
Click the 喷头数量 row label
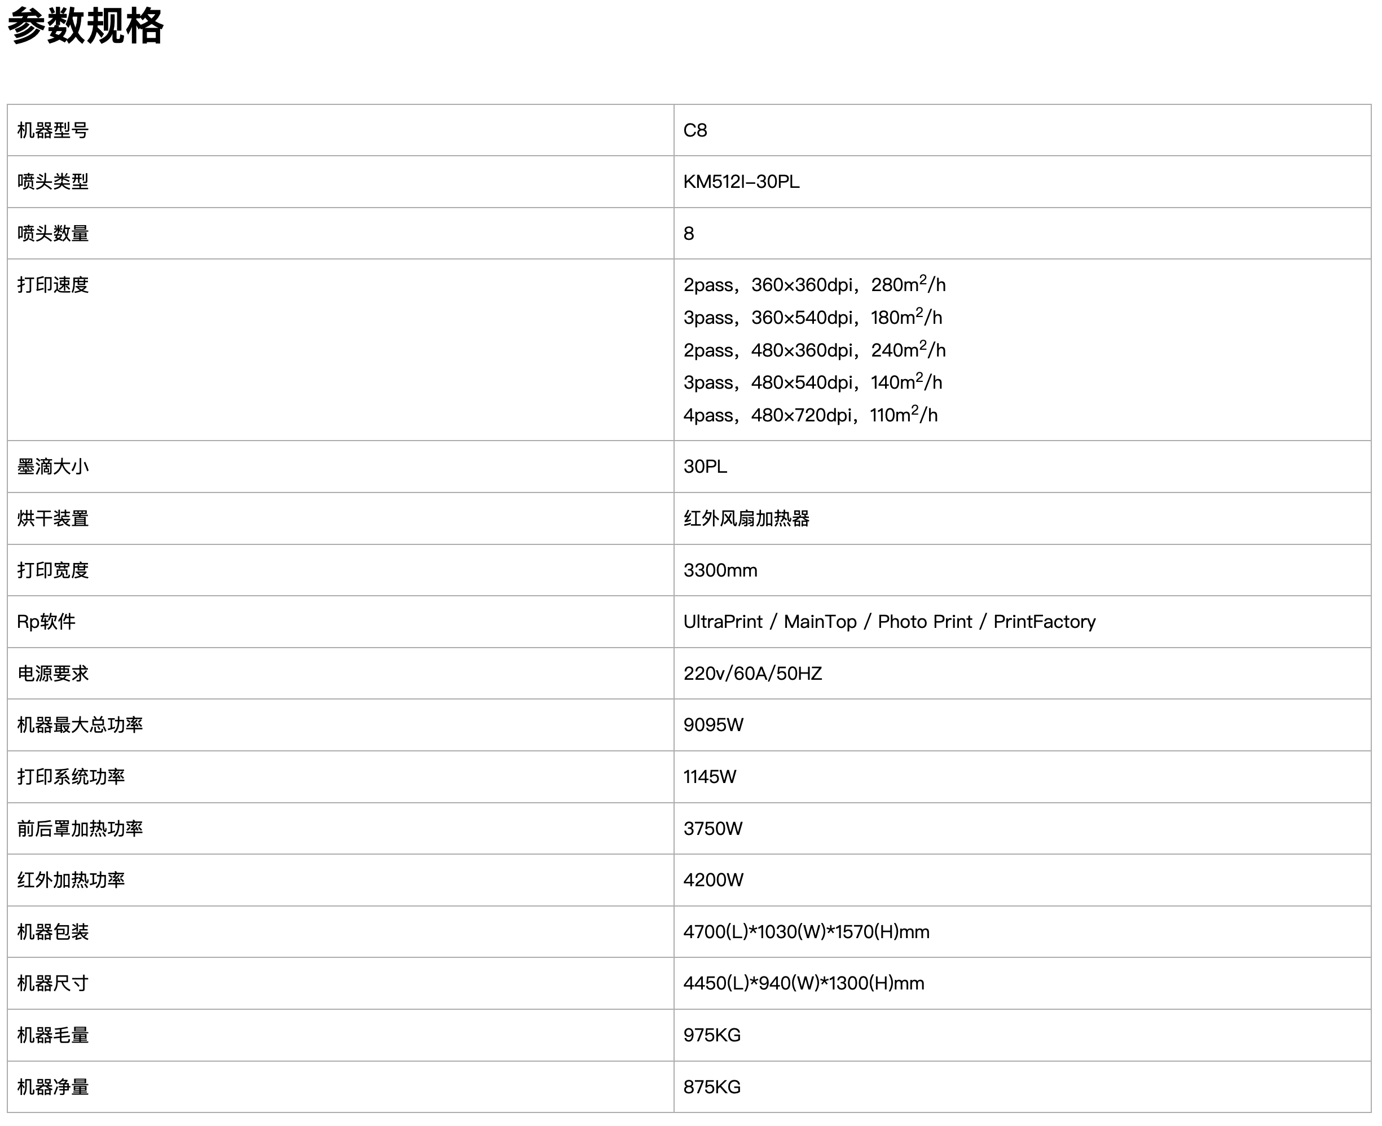[x=52, y=234]
